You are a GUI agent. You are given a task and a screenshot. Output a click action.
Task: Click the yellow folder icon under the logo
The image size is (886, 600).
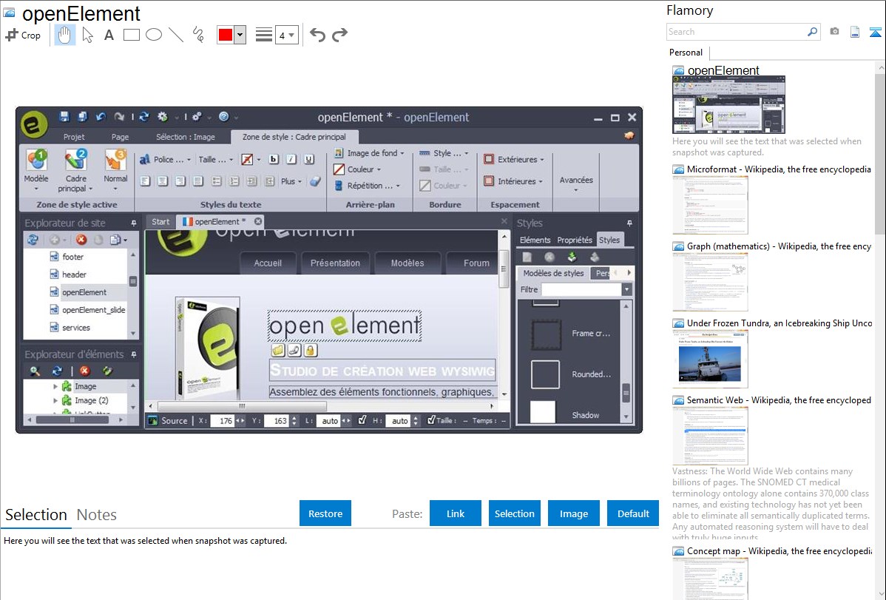coord(278,351)
